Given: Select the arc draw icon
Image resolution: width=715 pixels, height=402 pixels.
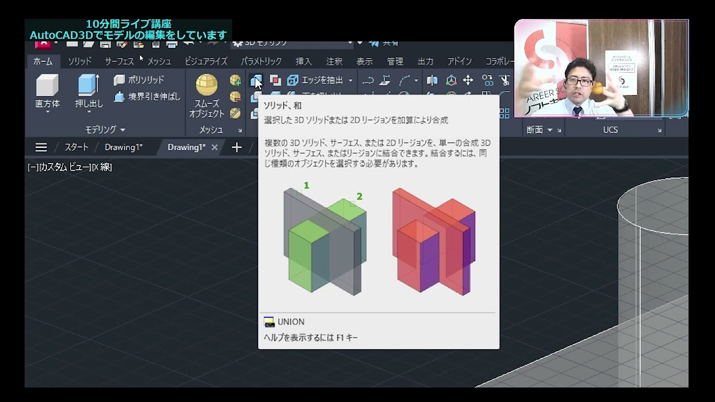Looking at the screenshot, I should [405, 80].
